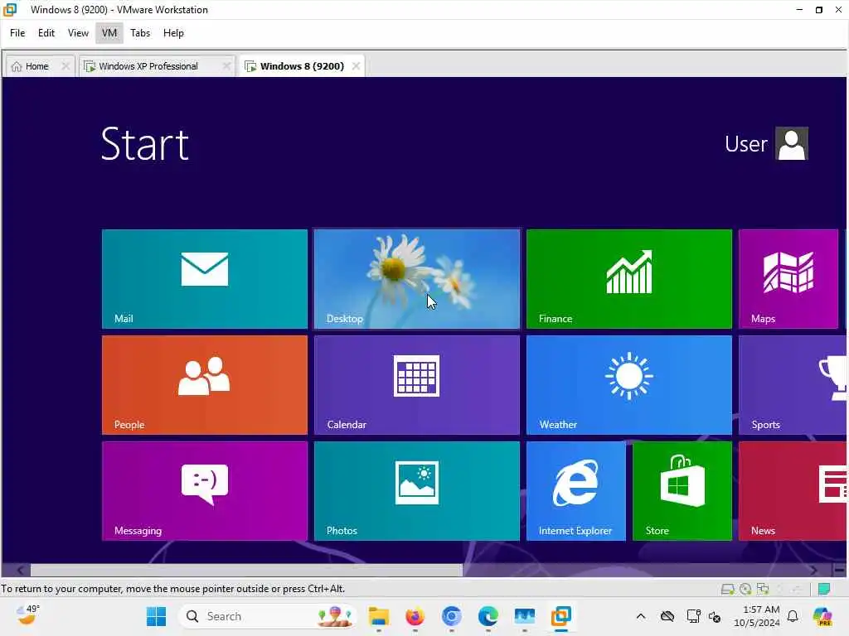Launch the Internet Explorer tile
Image resolution: width=849 pixels, height=636 pixels.
click(x=576, y=491)
